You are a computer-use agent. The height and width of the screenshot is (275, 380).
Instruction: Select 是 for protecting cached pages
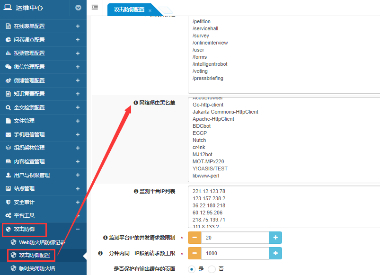click(x=192, y=269)
